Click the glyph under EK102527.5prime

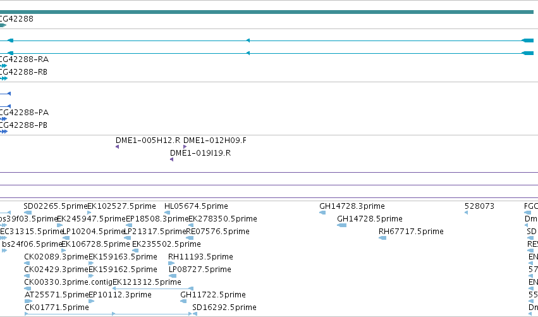tap(90, 213)
